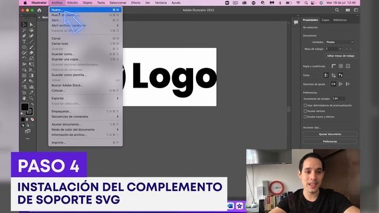The height and width of the screenshot is (213, 379).
Task: Expand Abrir archivos recientes submenu
Action: [x=85, y=25]
